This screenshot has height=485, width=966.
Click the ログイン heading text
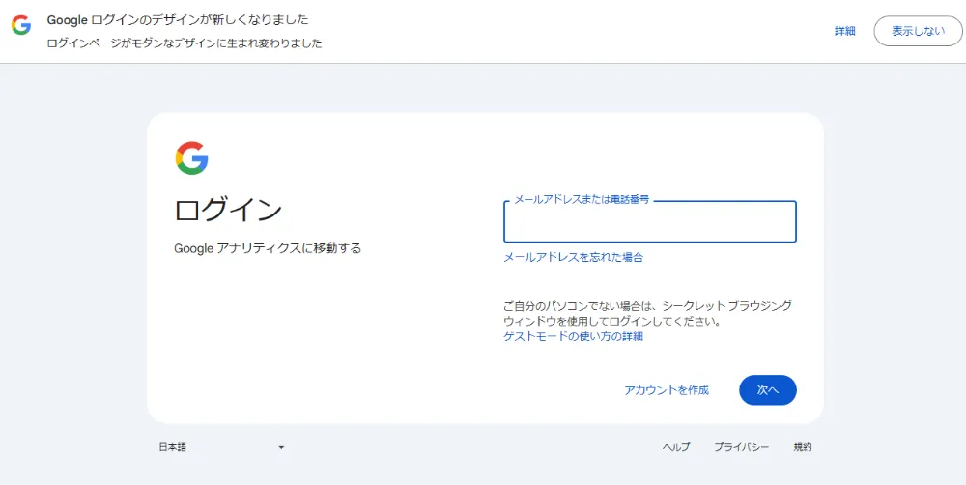tap(229, 211)
